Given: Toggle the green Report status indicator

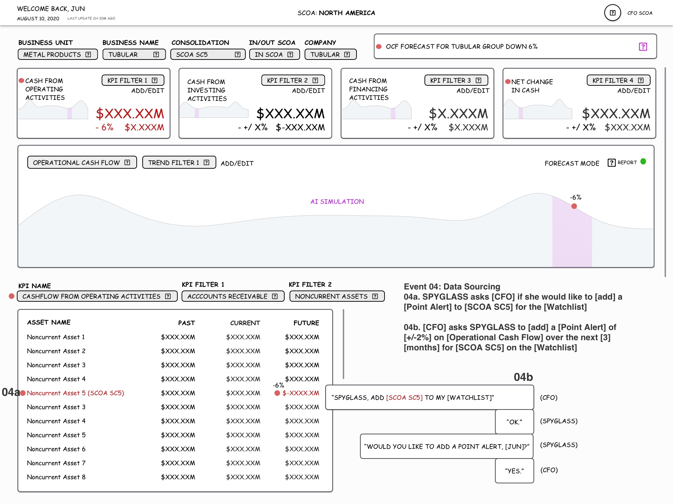Looking at the screenshot, I should click(x=643, y=162).
